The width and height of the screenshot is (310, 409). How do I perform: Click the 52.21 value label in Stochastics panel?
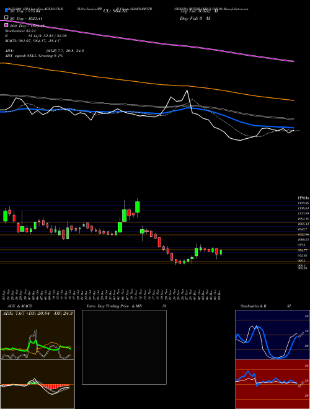(300, 333)
